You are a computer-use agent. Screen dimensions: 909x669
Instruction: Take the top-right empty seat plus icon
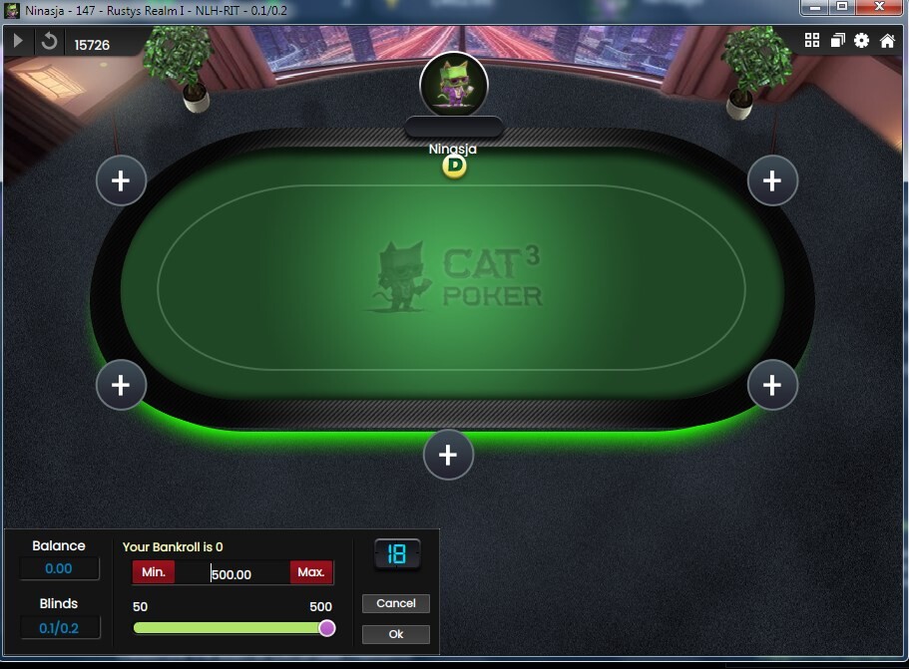(x=772, y=180)
